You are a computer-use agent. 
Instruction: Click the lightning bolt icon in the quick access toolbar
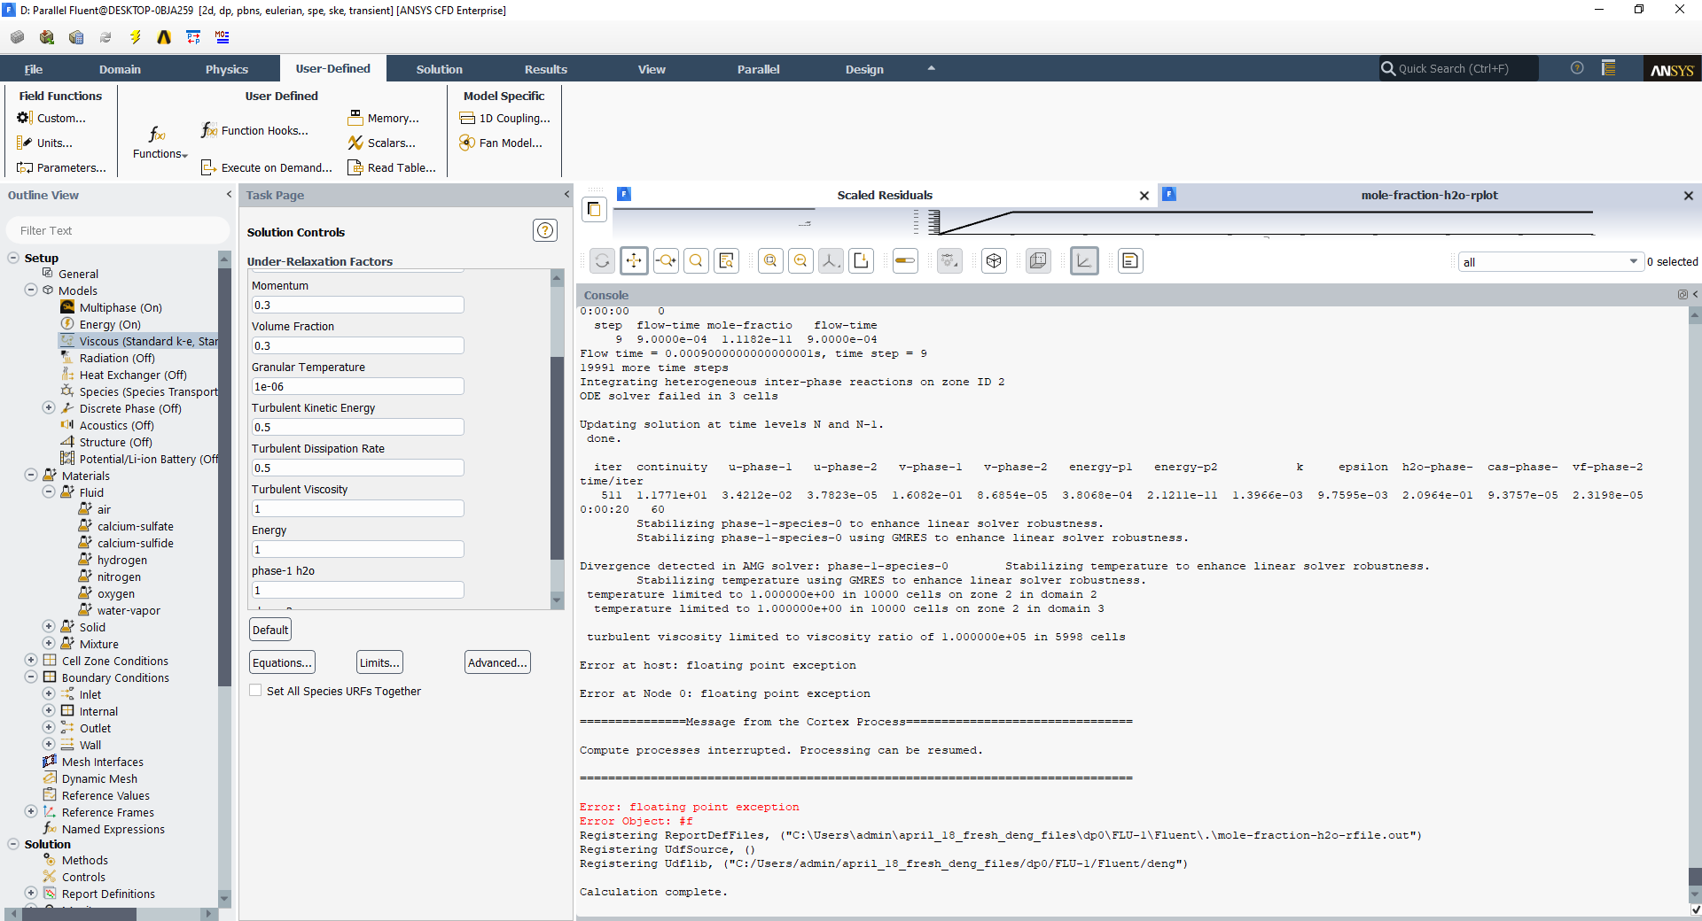[x=135, y=37]
